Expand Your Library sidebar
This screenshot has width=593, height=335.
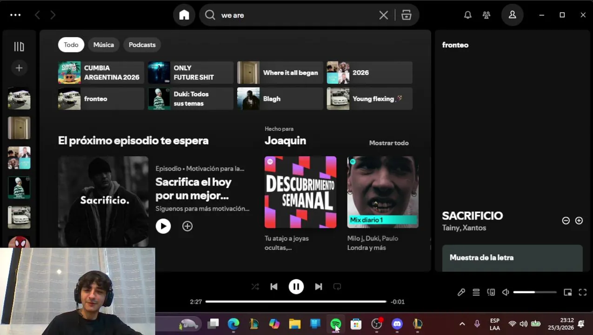(x=19, y=47)
